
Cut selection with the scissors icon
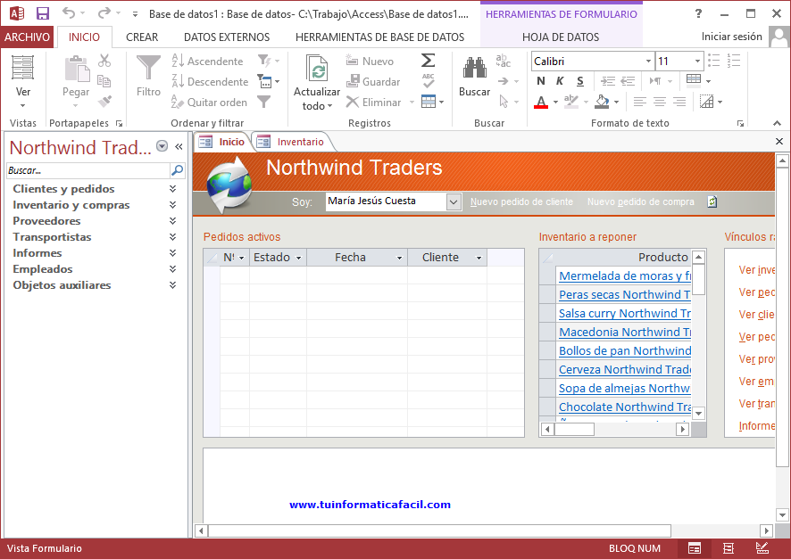[104, 61]
